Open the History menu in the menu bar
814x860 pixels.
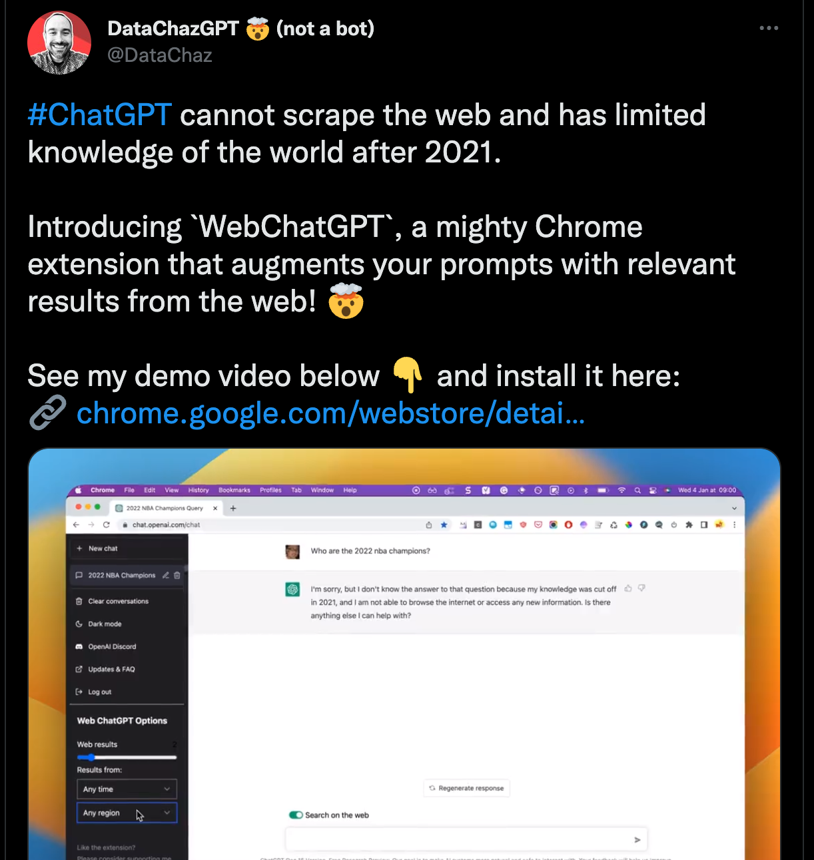[199, 490]
